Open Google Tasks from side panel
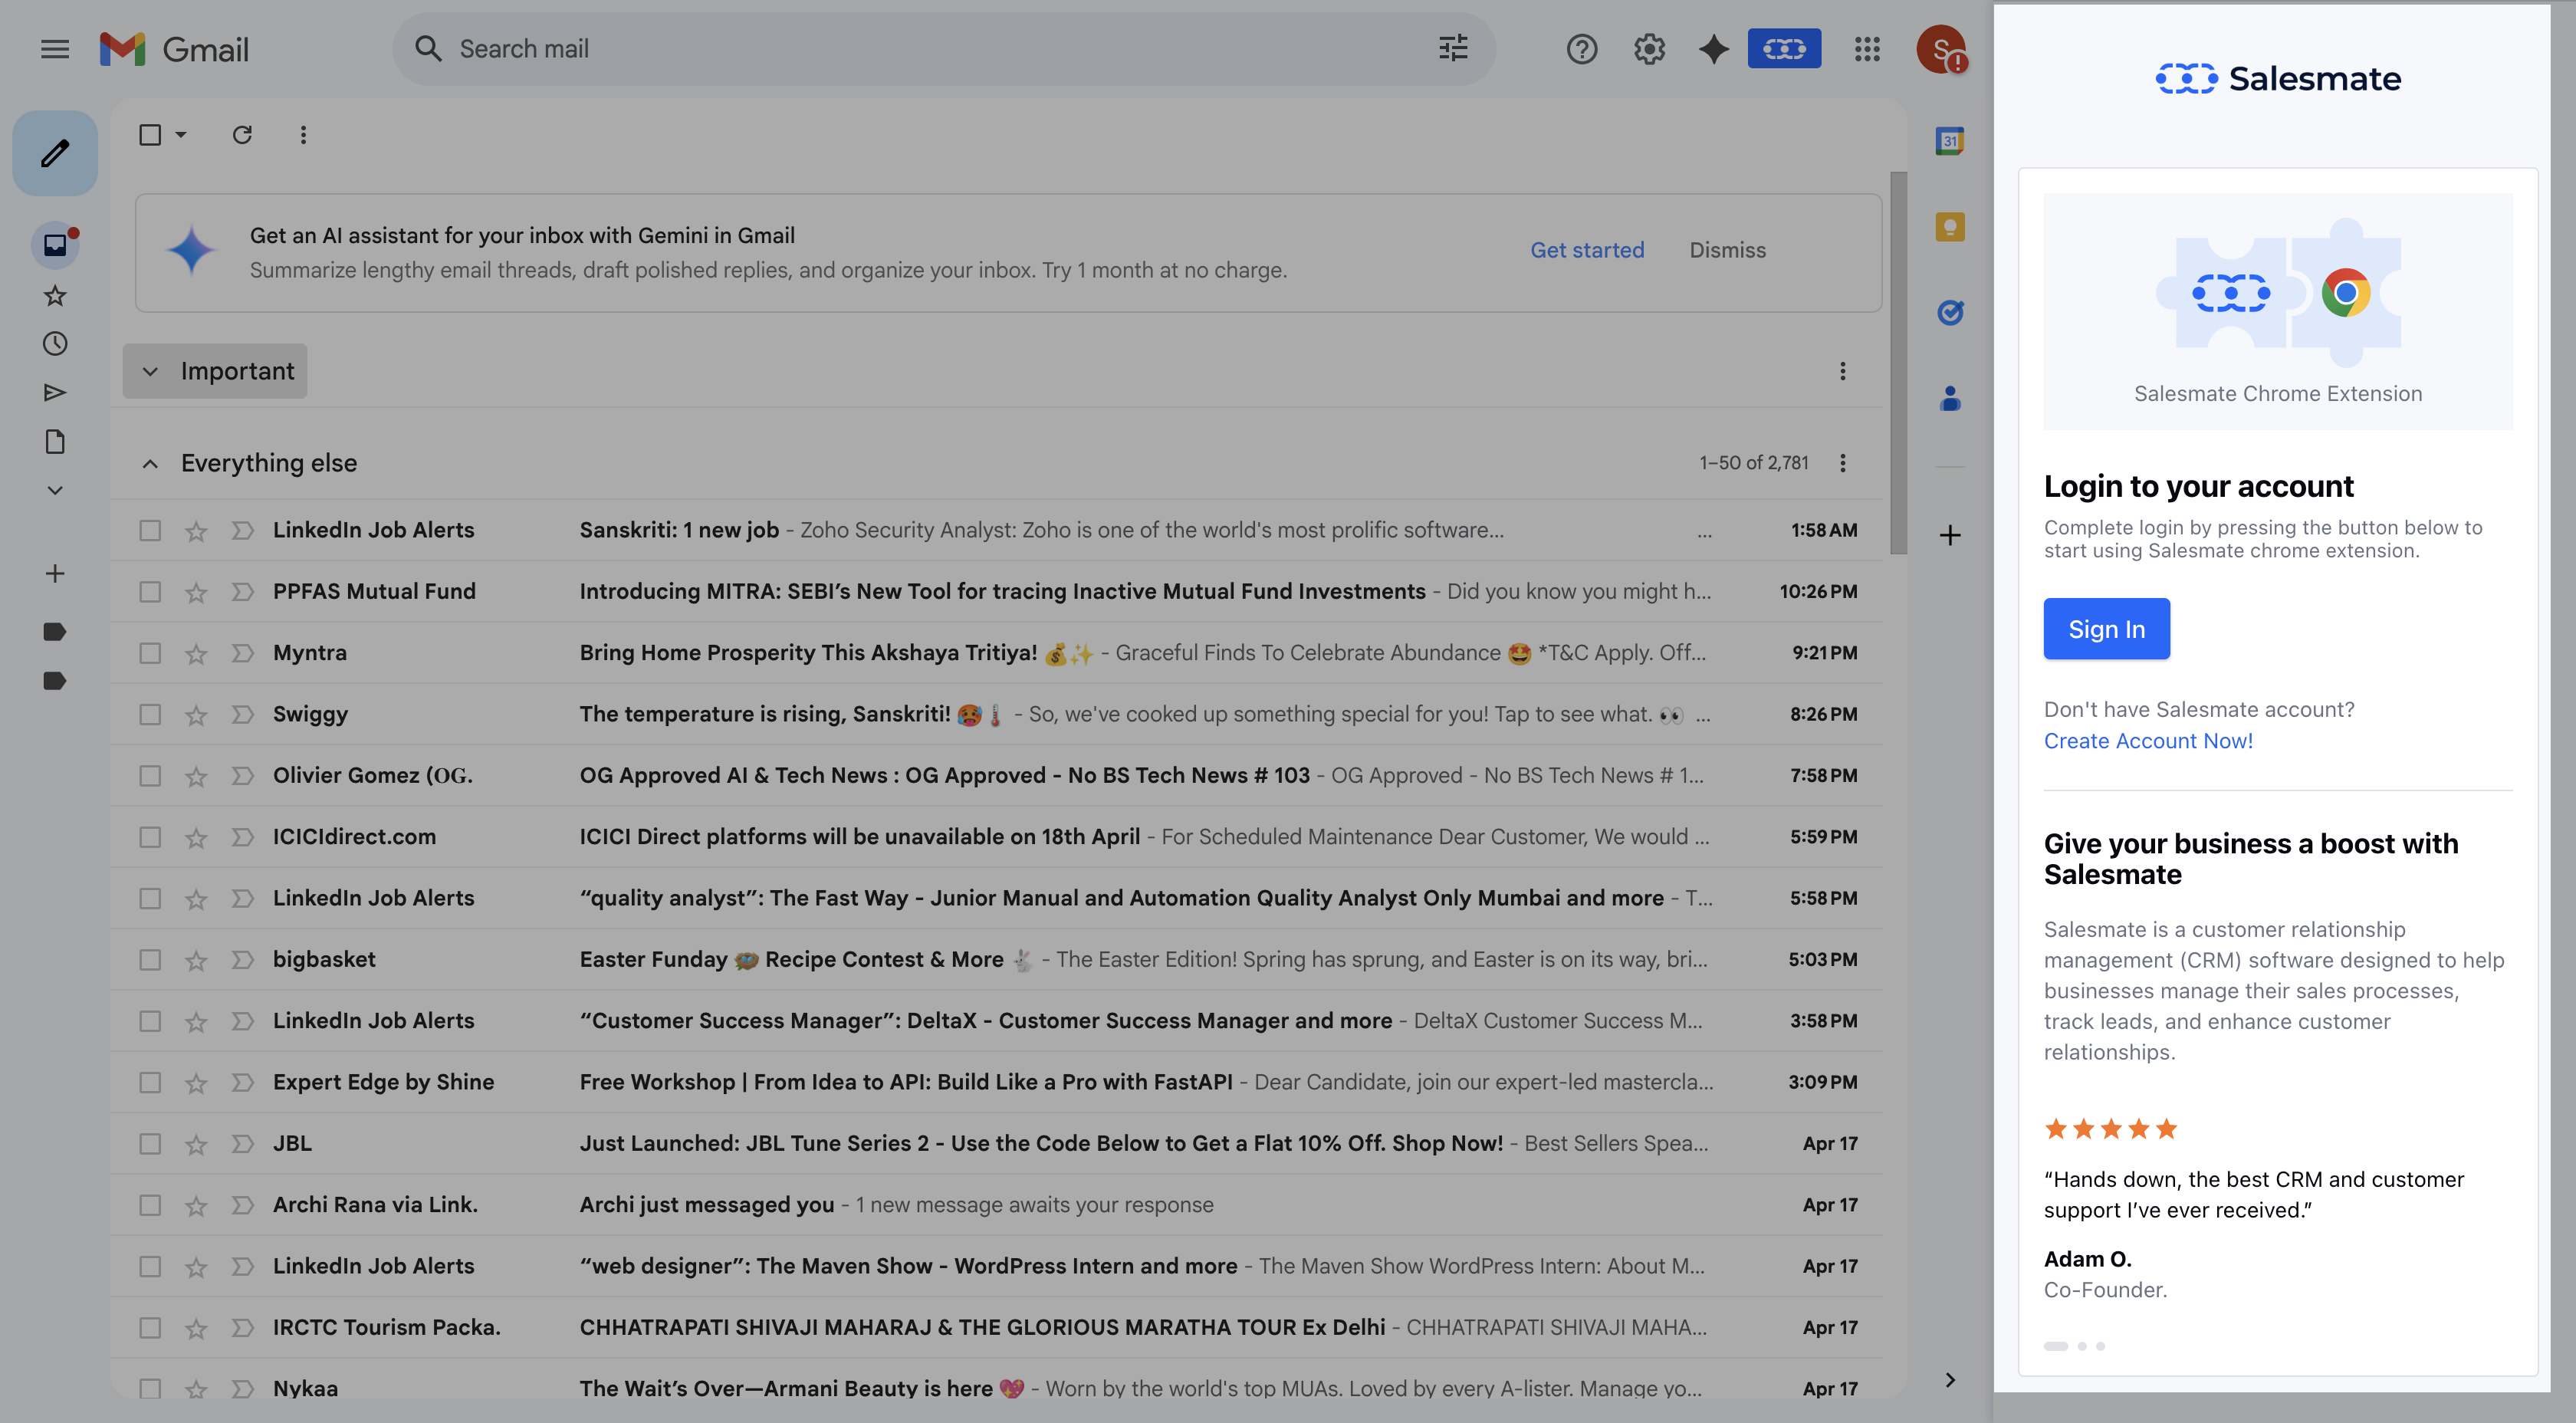2576x1423 pixels. (x=1949, y=313)
